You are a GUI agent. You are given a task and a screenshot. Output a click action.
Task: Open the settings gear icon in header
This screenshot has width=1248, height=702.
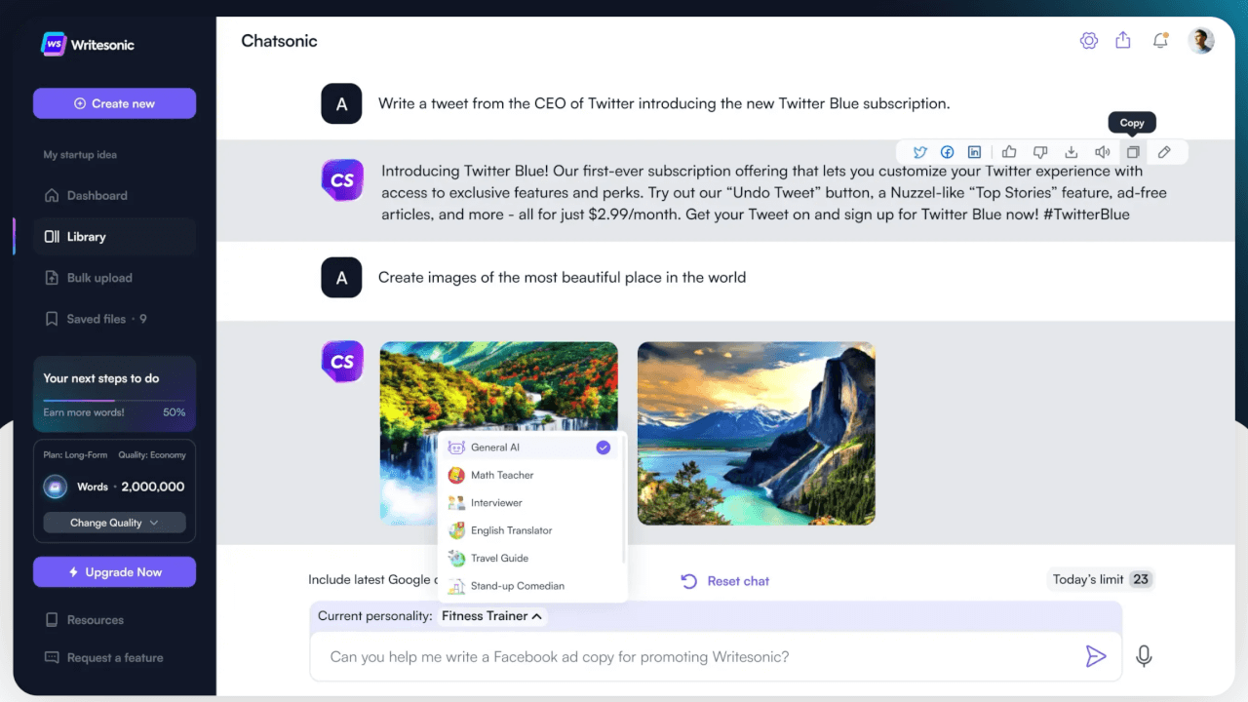tap(1089, 41)
